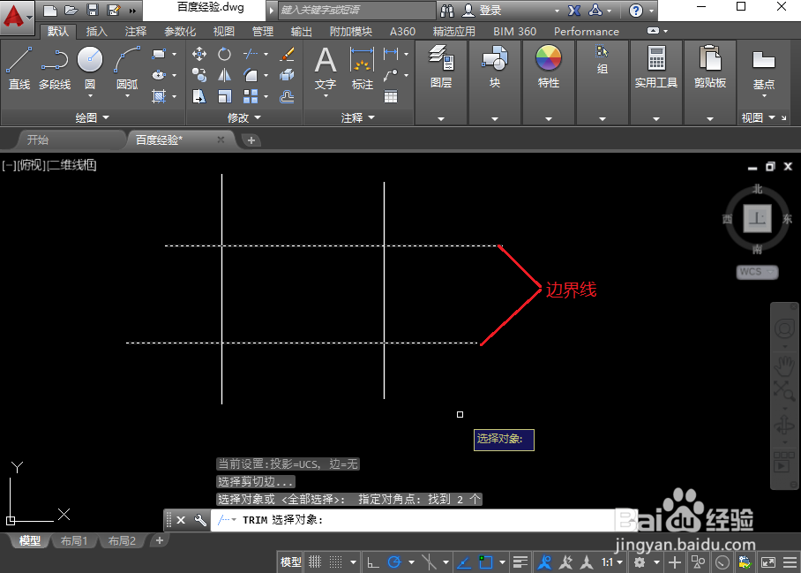
Task: Click the Array tool icon
Action: (x=251, y=96)
